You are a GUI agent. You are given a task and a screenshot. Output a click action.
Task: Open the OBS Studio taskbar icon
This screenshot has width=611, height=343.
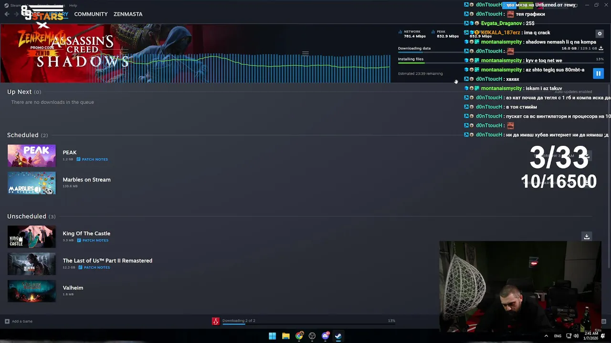[312, 336]
